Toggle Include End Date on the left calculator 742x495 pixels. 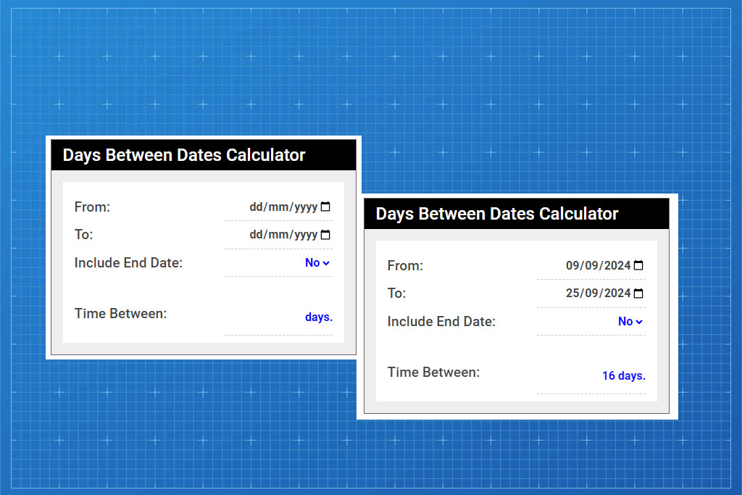coord(317,262)
